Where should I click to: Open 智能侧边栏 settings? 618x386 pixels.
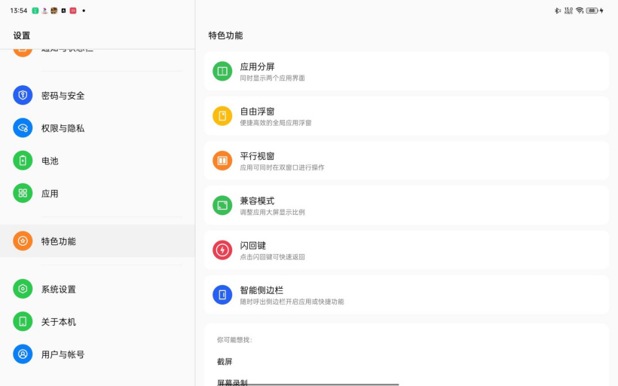pyautogui.click(x=406, y=295)
